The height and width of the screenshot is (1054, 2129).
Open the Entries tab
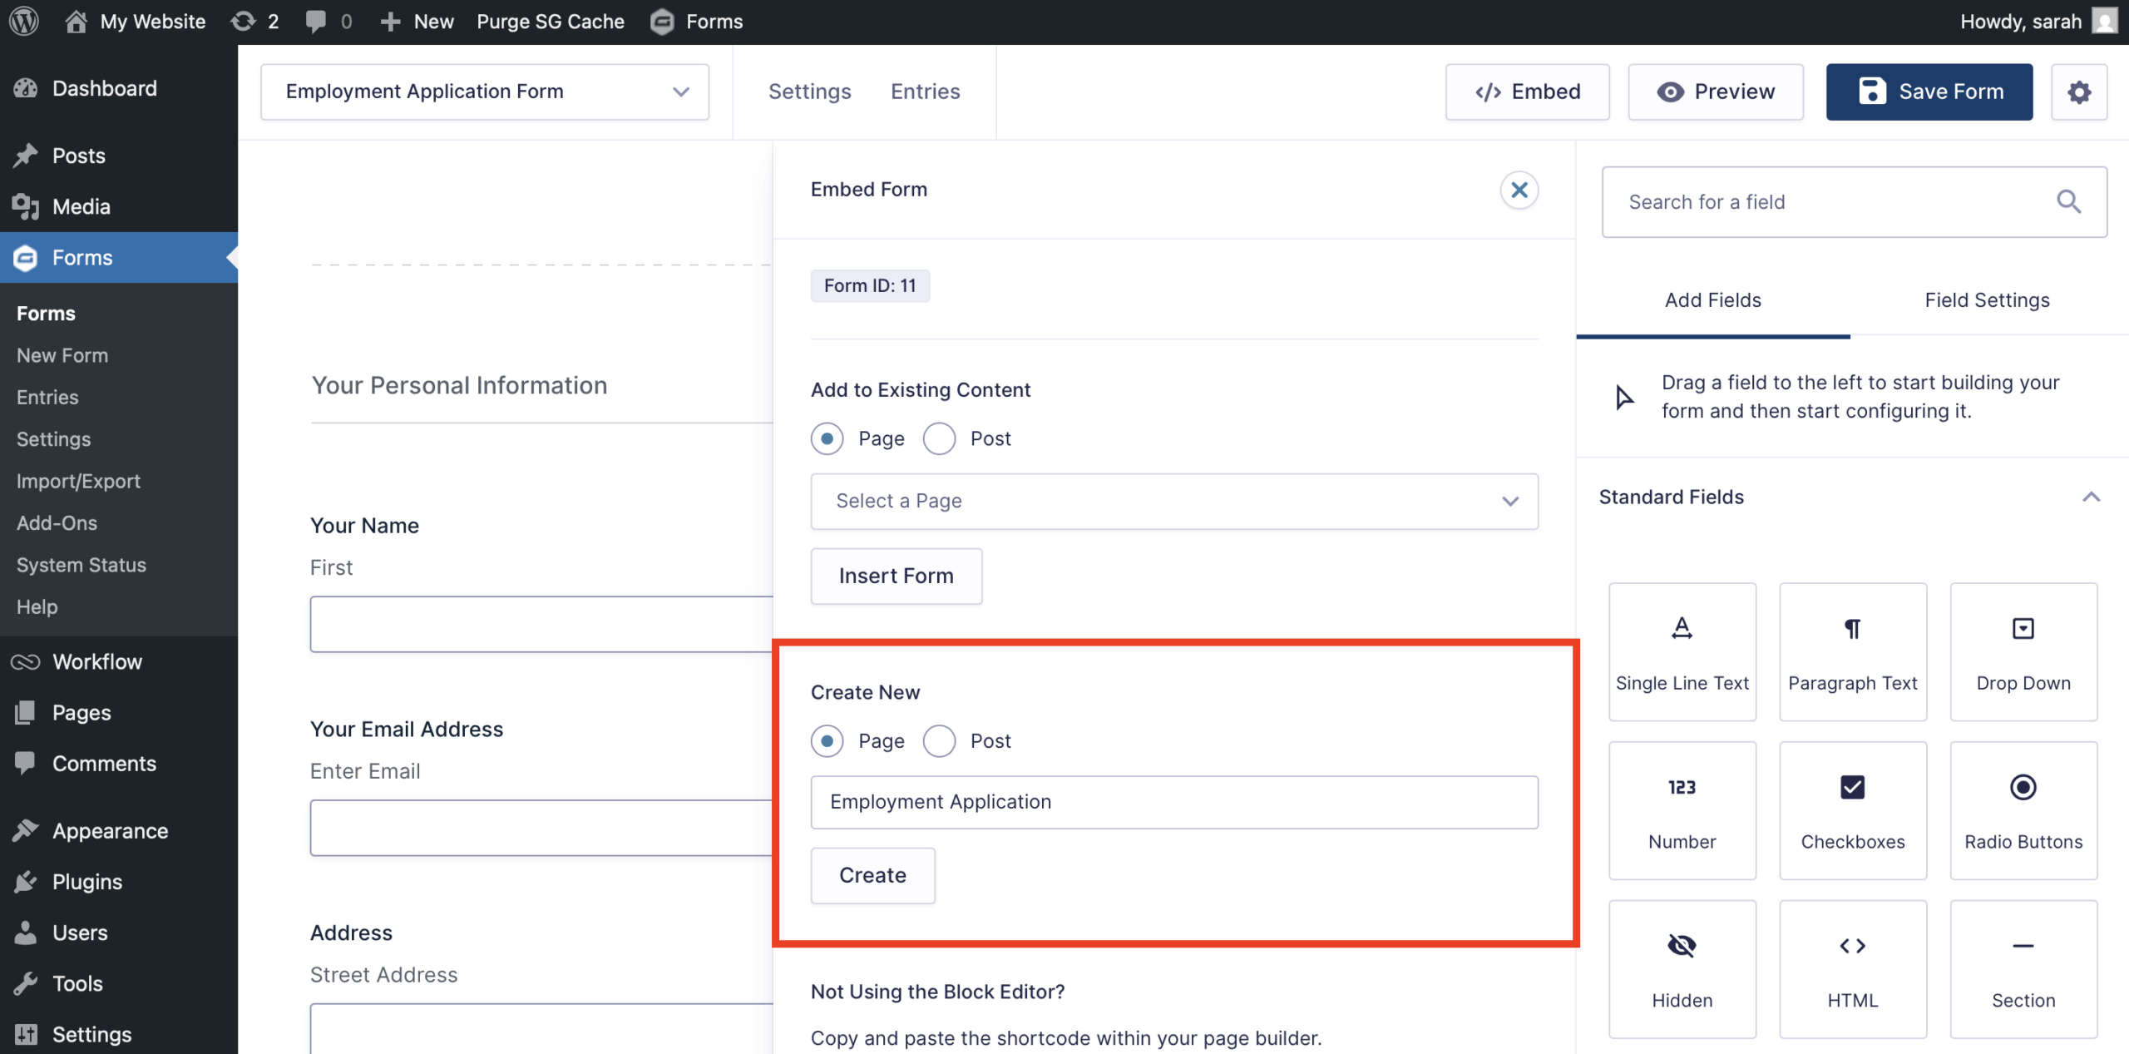(925, 92)
